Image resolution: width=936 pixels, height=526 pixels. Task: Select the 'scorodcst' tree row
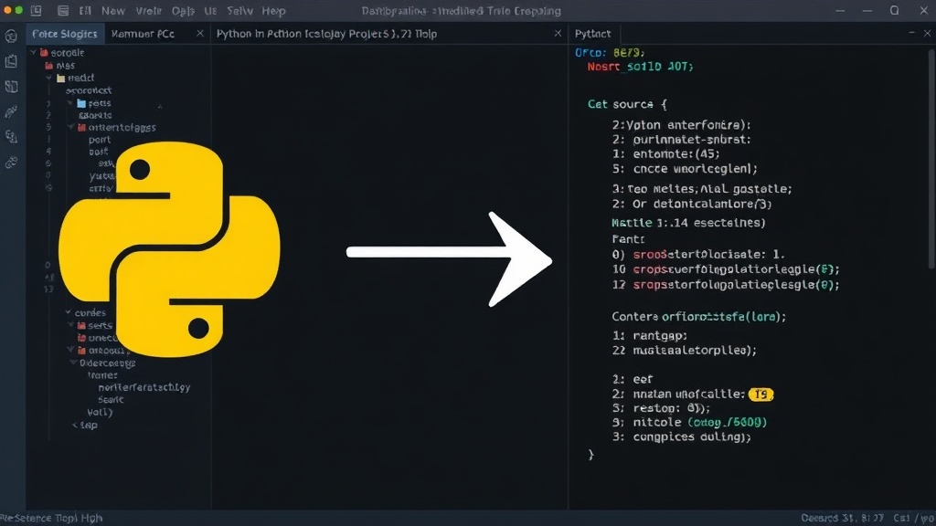(89, 90)
